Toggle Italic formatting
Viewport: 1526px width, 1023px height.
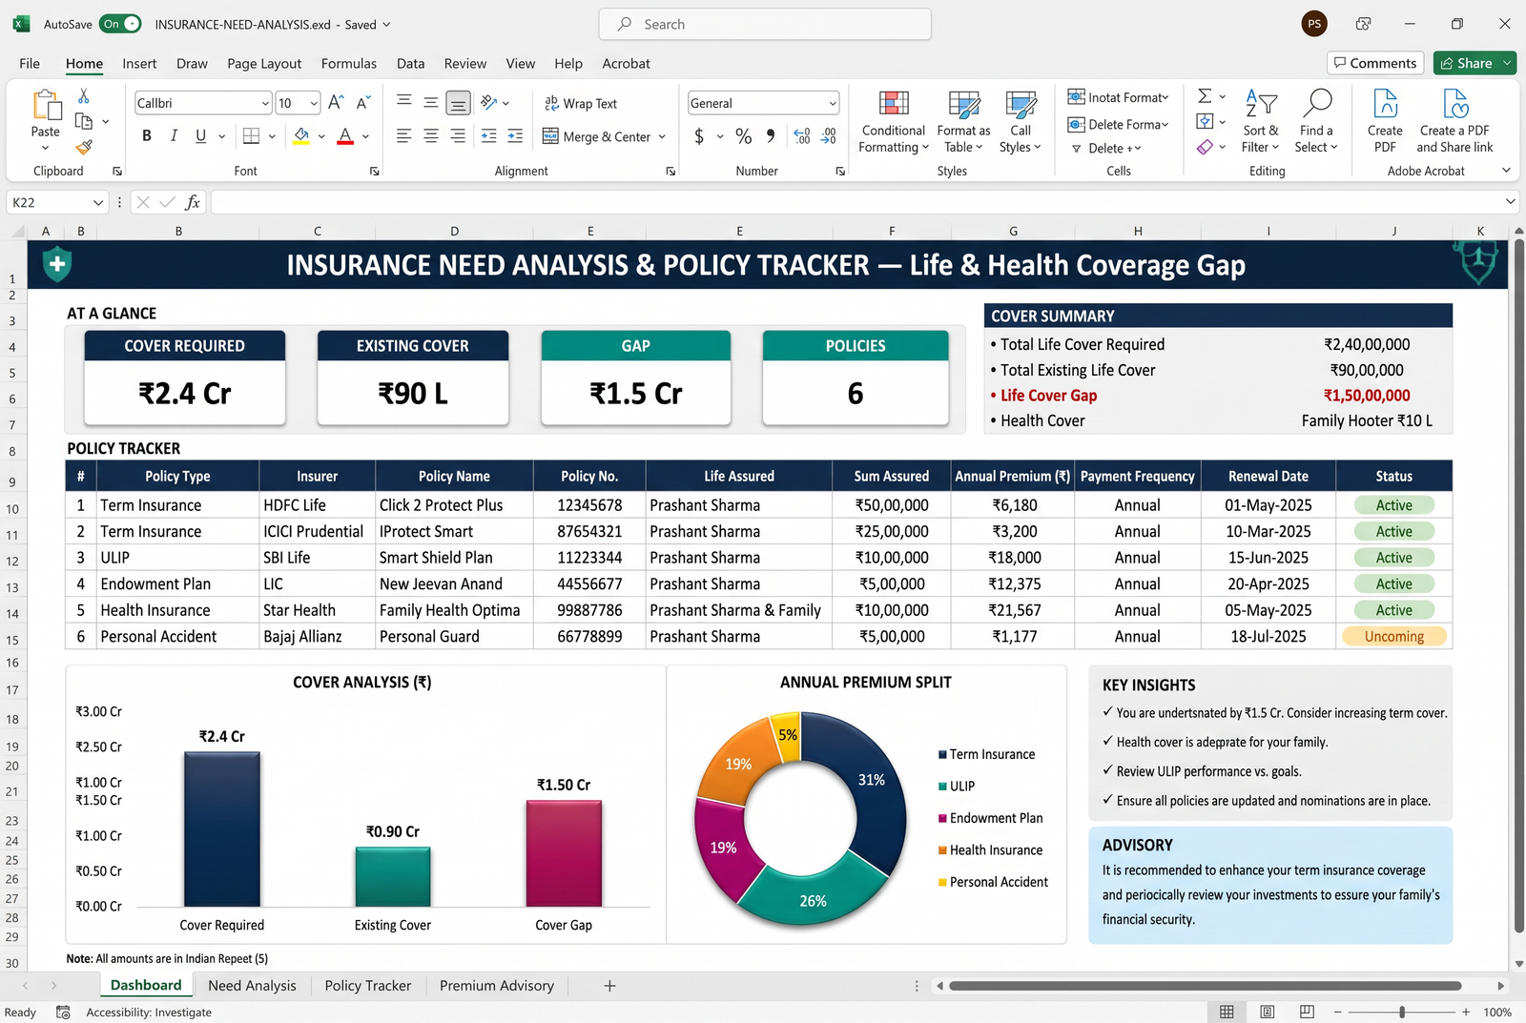(x=174, y=136)
